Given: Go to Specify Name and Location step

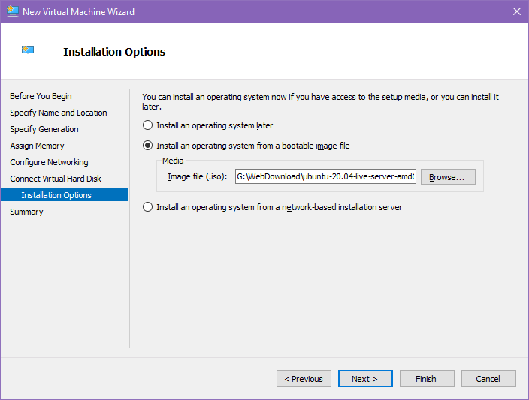Looking at the screenshot, I should [59, 113].
